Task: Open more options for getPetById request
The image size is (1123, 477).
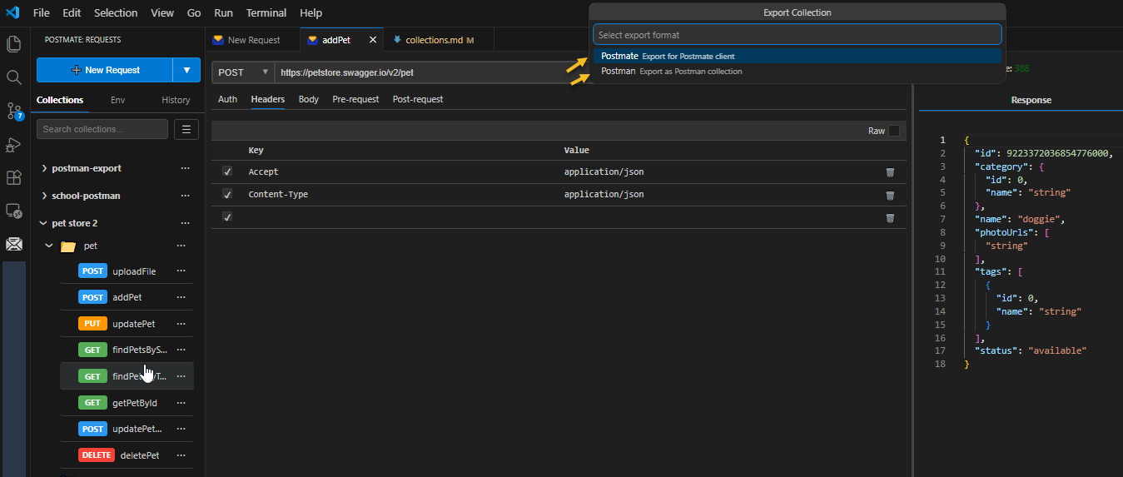Action: click(x=181, y=403)
